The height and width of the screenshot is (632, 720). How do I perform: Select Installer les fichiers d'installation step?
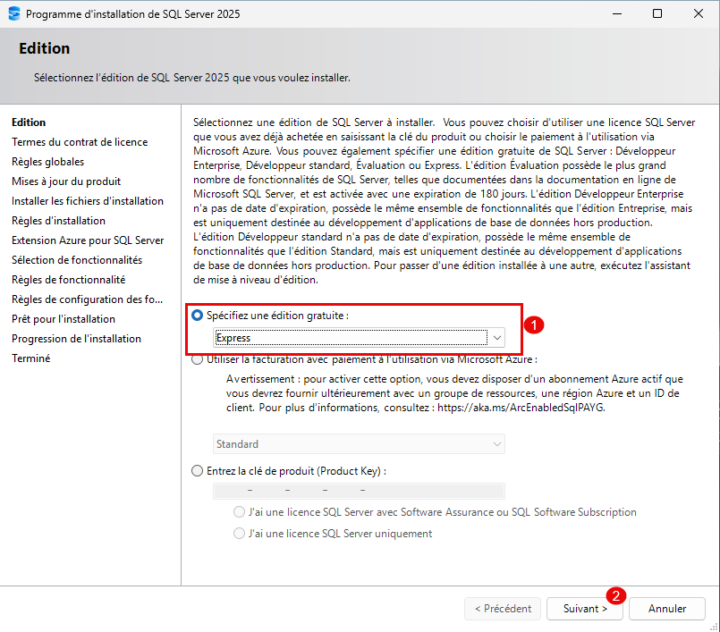point(88,201)
